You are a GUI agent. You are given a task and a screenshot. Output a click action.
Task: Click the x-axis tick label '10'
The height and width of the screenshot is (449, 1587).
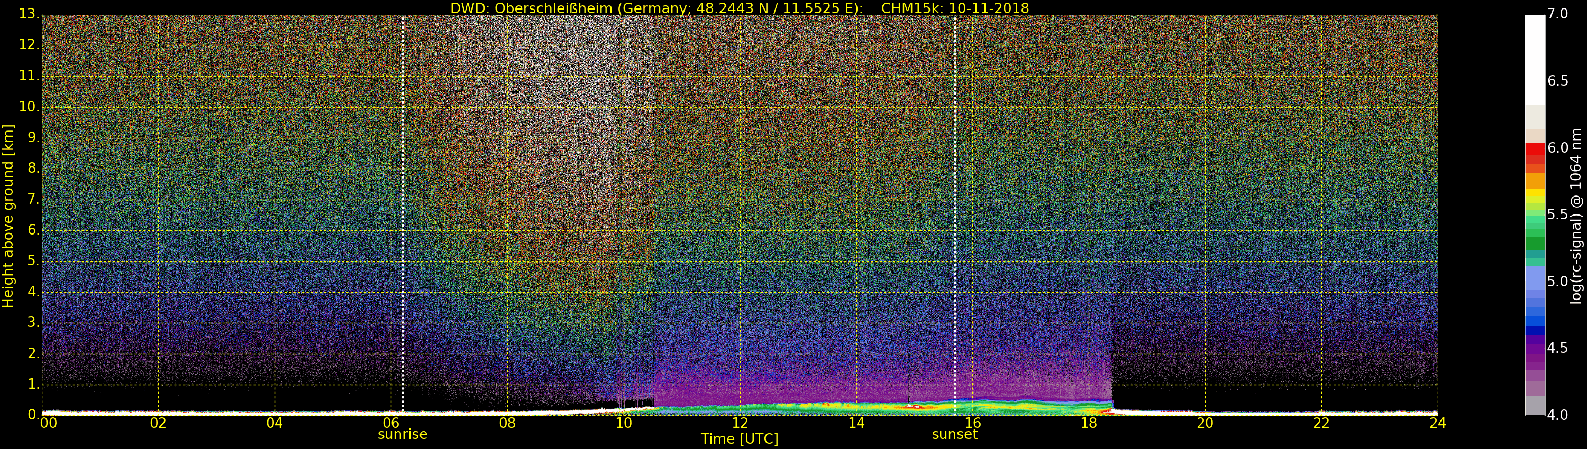[624, 423]
